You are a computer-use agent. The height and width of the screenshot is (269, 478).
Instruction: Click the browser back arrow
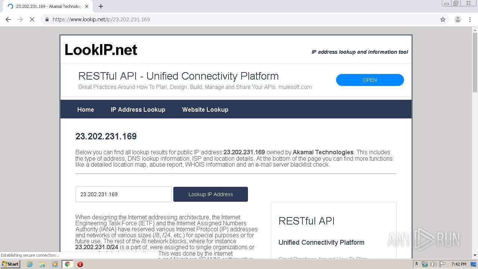coord(8,19)
